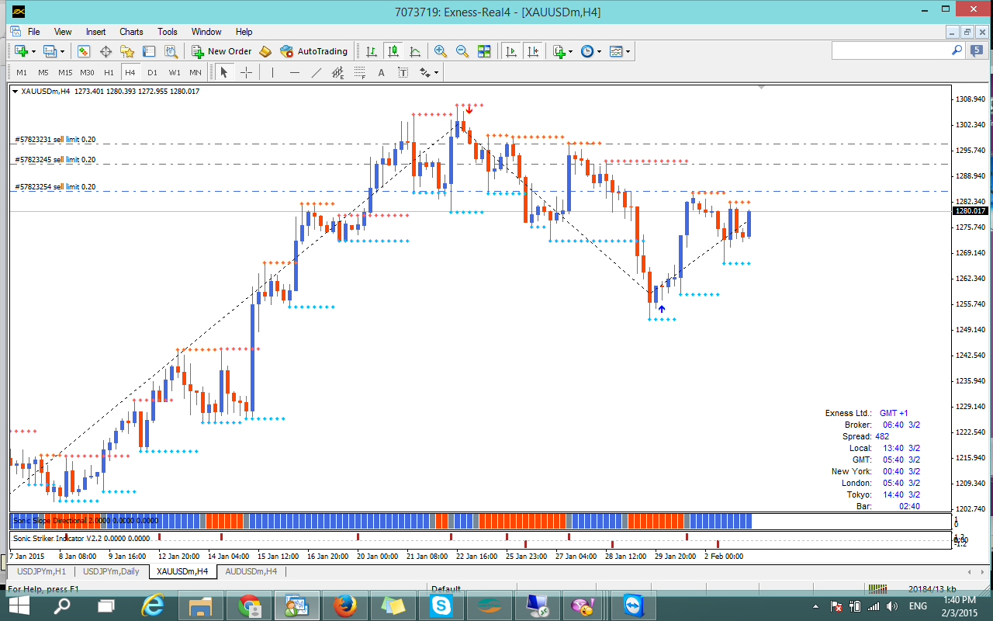This screenshot has height=621, width=993.
Task: Expand the Templates dropdown arrow
Action: pos(628,52)
